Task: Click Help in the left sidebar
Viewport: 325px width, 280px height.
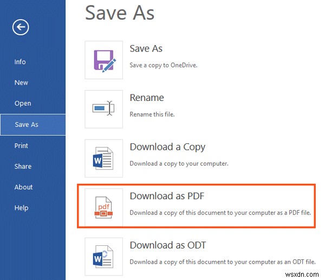Action: point(21,208)
